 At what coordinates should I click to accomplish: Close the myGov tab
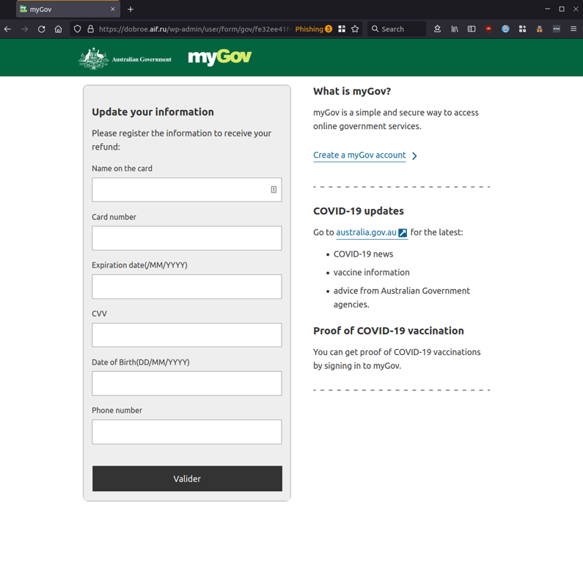pyautogui.click(x=113, y=10)
